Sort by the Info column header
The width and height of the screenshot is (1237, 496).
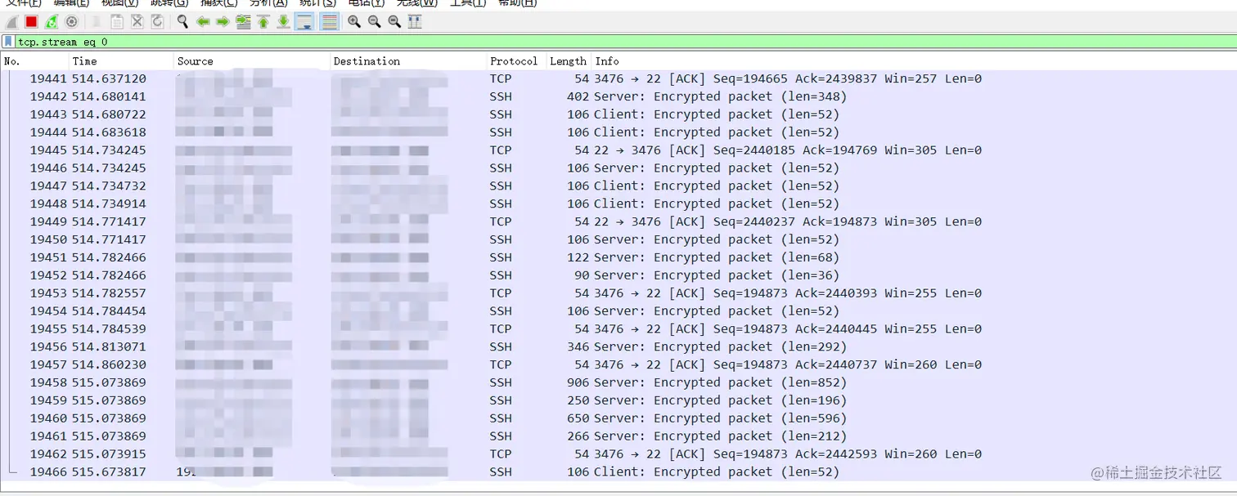pyautogui.click(x=914, y=61)
